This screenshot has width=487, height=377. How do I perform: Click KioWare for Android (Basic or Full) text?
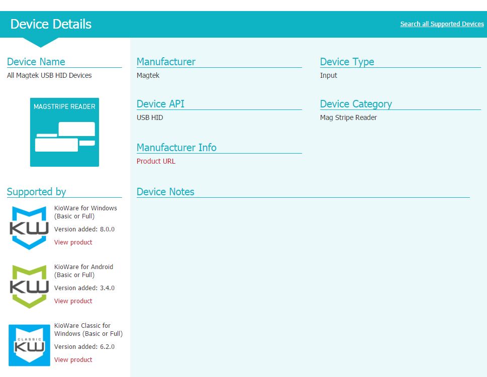pos(83,271)
